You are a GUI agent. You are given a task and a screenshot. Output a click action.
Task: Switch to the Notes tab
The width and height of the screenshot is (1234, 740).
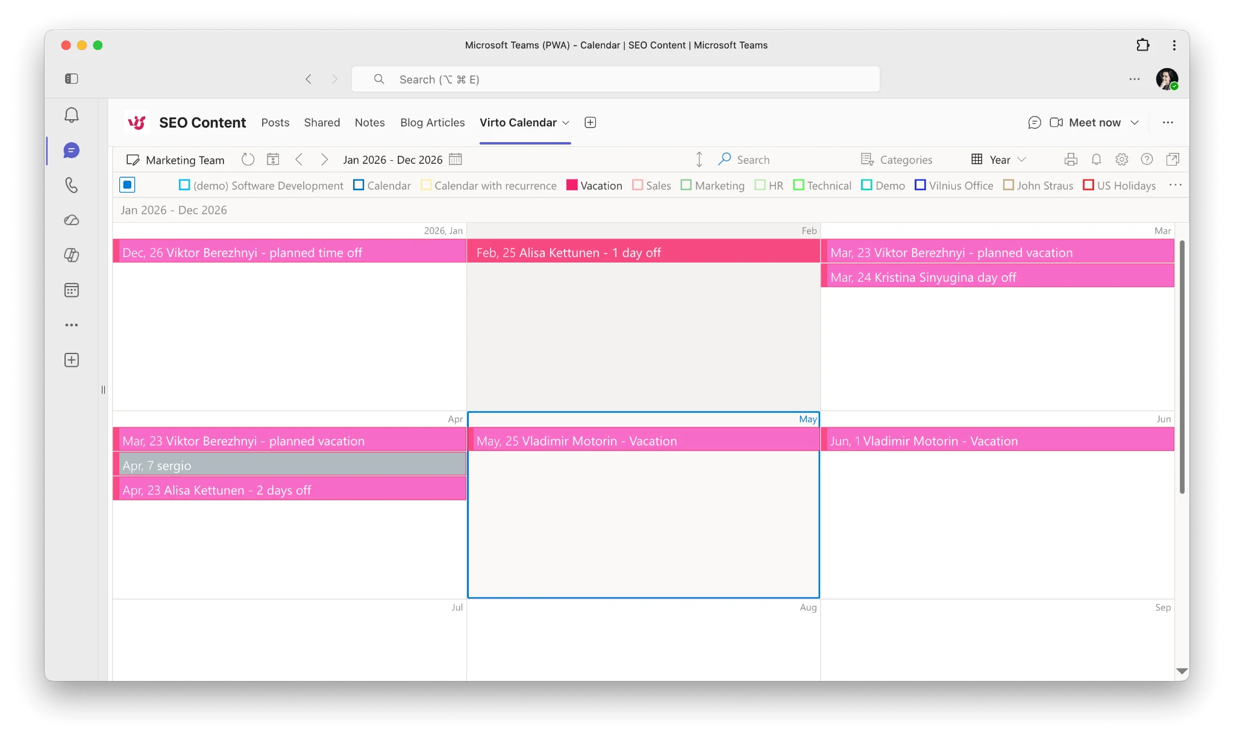(x=369, y=123)
